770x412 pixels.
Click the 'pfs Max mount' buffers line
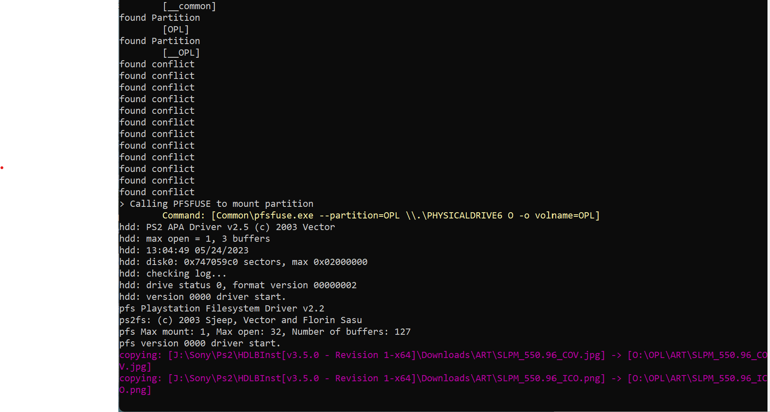[x=265, y=332]
